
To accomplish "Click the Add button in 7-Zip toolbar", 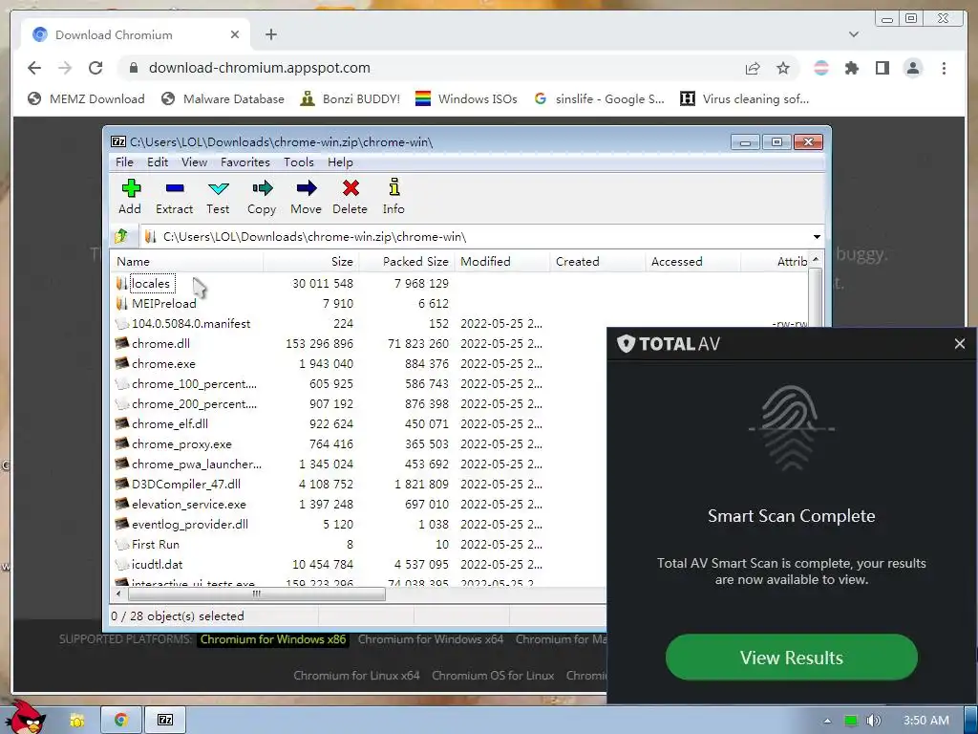I will [x=130, y=197].
